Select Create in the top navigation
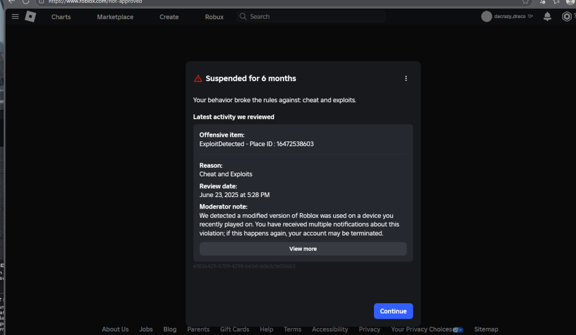The width and height of the screenshot is (576, 335). (x=169, y=17)
